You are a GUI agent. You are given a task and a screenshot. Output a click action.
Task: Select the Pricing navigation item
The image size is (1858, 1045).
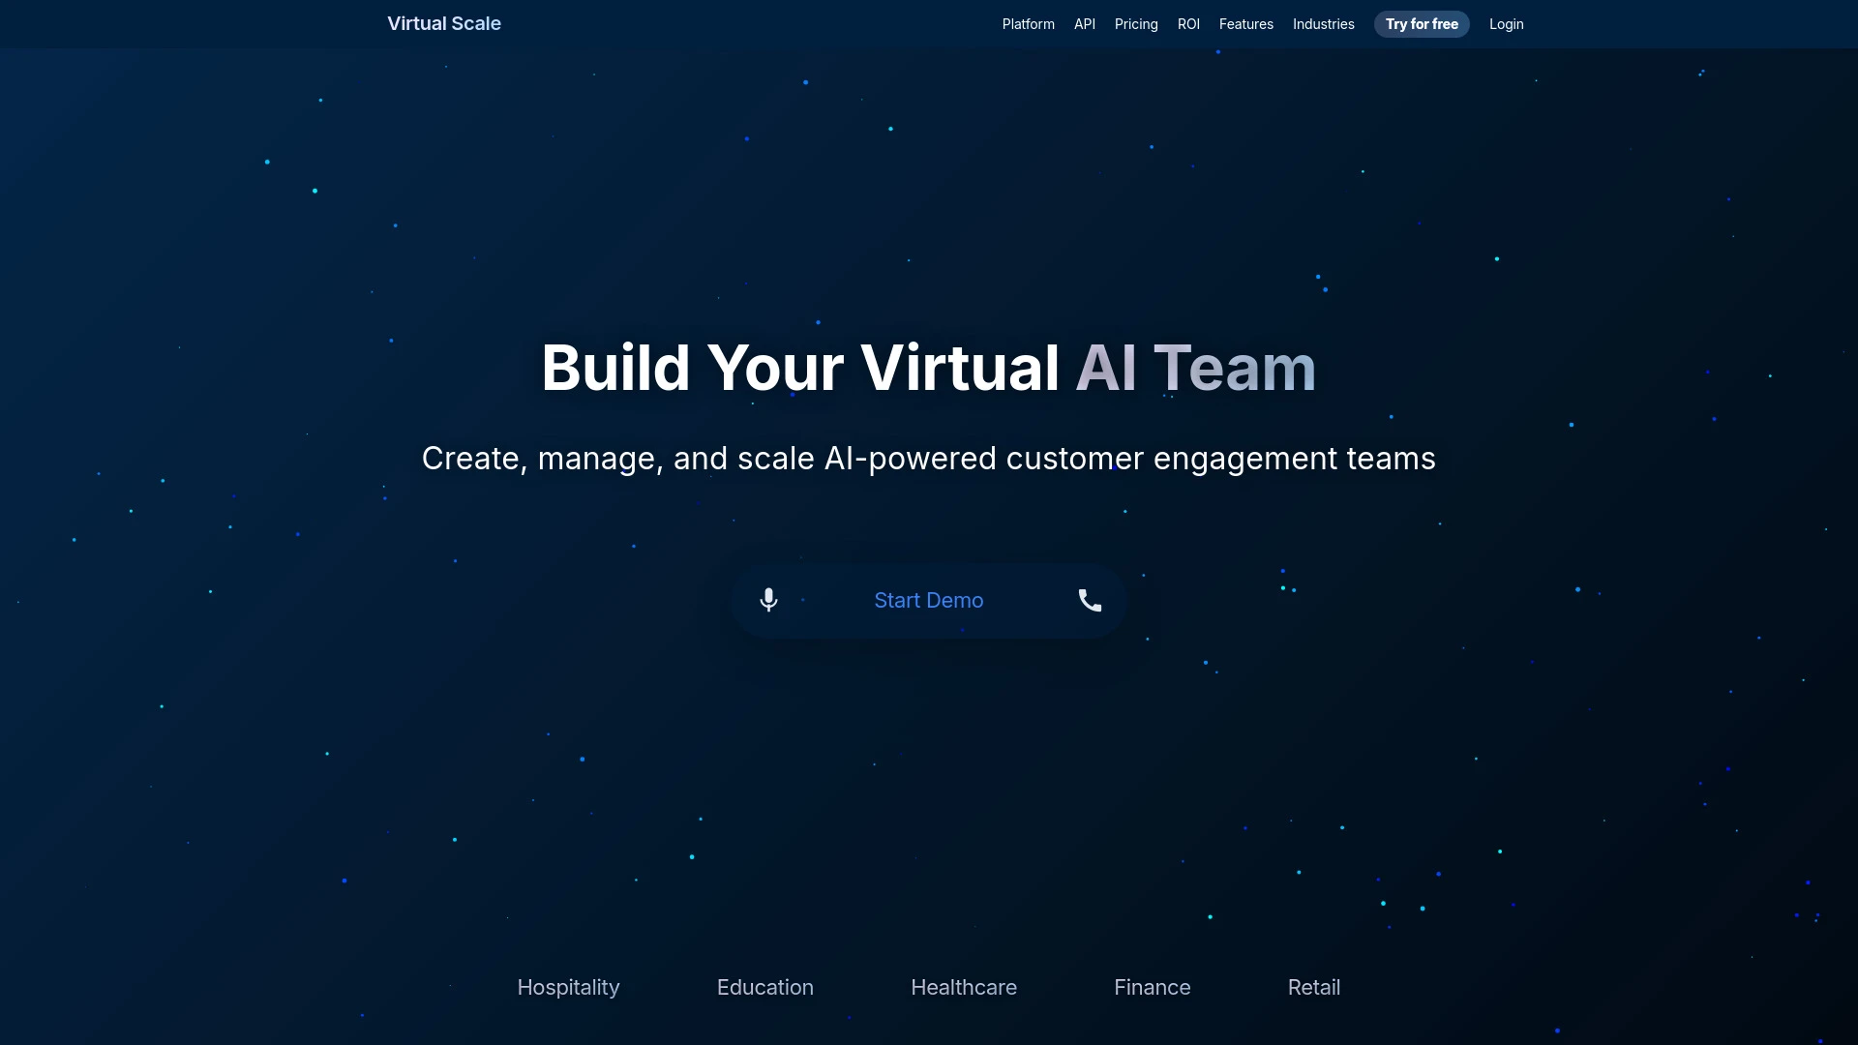tap(1136, 23)
